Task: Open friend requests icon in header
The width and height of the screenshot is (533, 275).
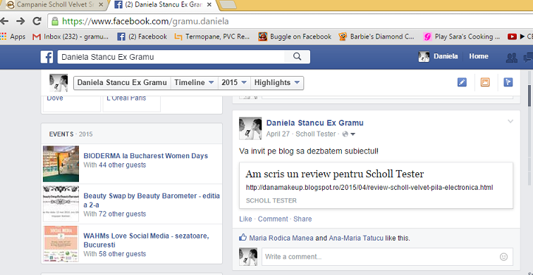Action: coord(511,57)
